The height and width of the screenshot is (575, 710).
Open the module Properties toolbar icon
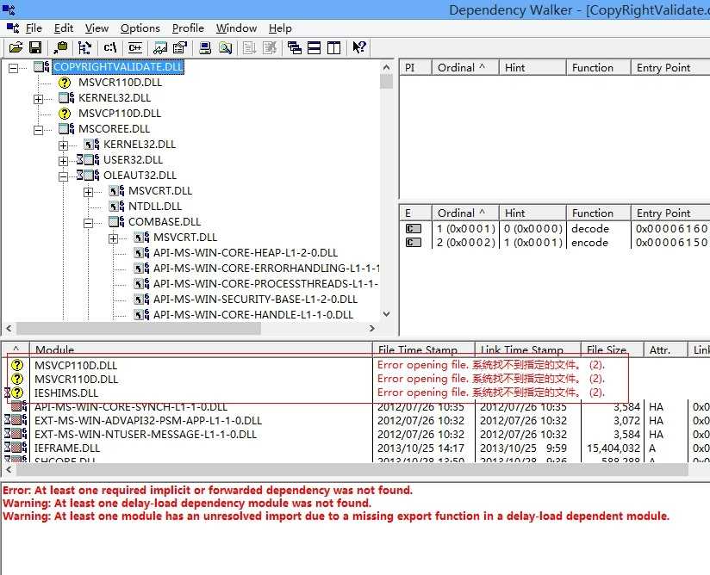point(180,47)
